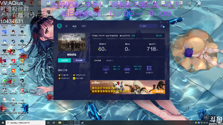Viewport: 223px width, 125px height.
Task: Select the 设备连接 device connection tab
Action: [97, 61]
